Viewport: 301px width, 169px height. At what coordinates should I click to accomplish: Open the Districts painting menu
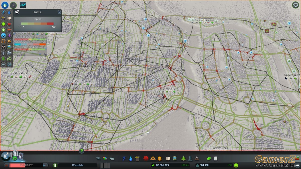(x=112, y=158)
